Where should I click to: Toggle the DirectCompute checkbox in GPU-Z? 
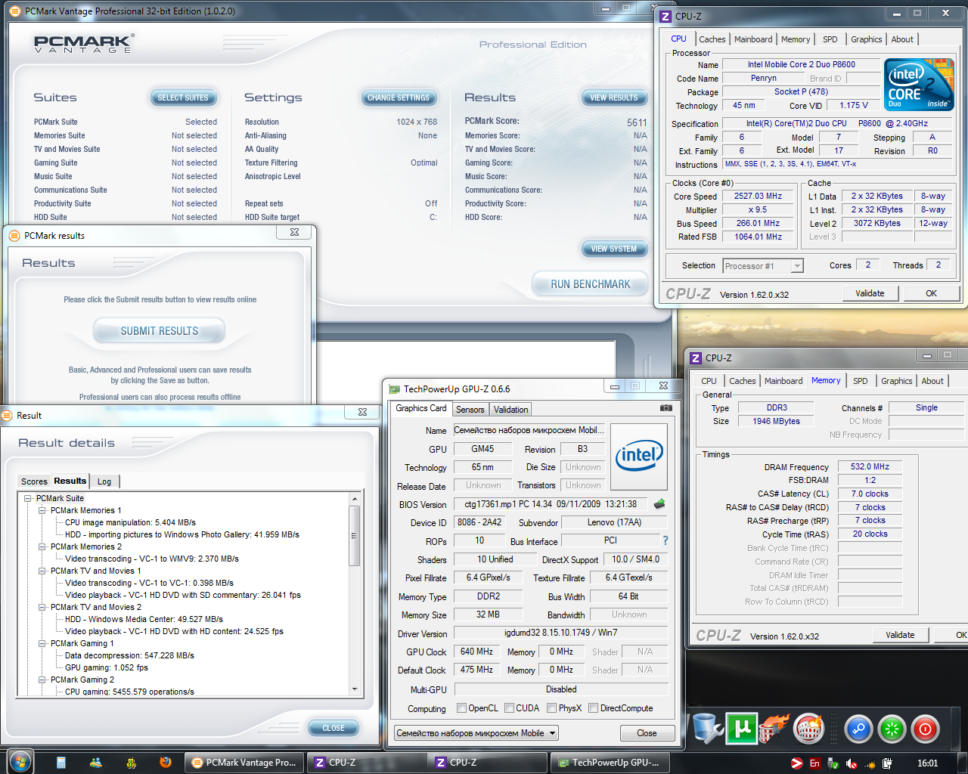[594, 708]
